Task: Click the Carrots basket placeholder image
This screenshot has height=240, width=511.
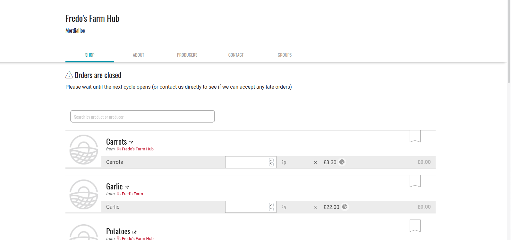Action: [84, 149]
